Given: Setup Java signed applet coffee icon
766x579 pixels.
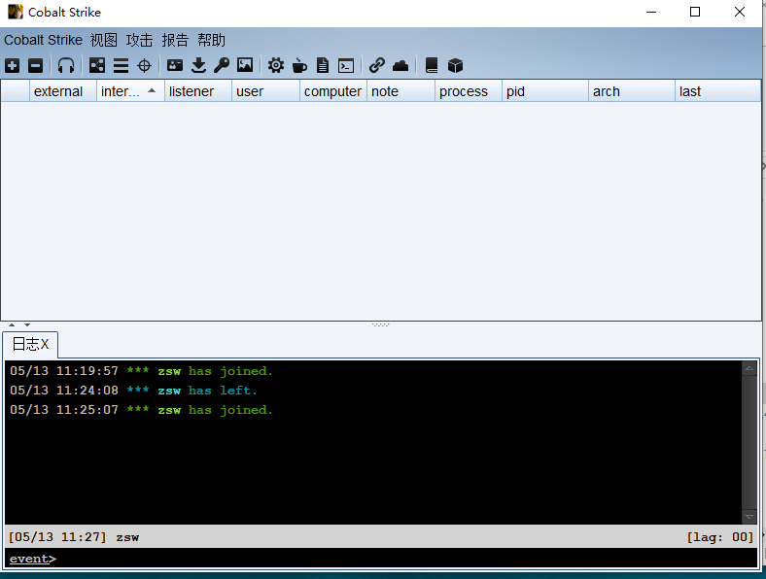Looking at the screenshot, I should click(299, 65).
